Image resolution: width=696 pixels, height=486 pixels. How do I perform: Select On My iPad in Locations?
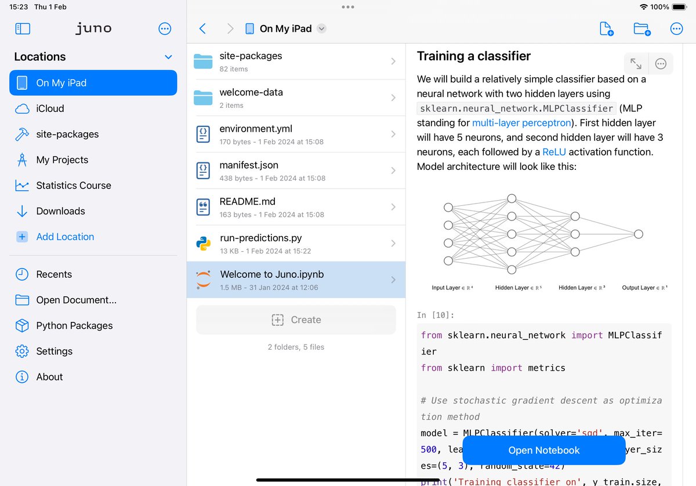pyautogui.click(x=93, y=83)
